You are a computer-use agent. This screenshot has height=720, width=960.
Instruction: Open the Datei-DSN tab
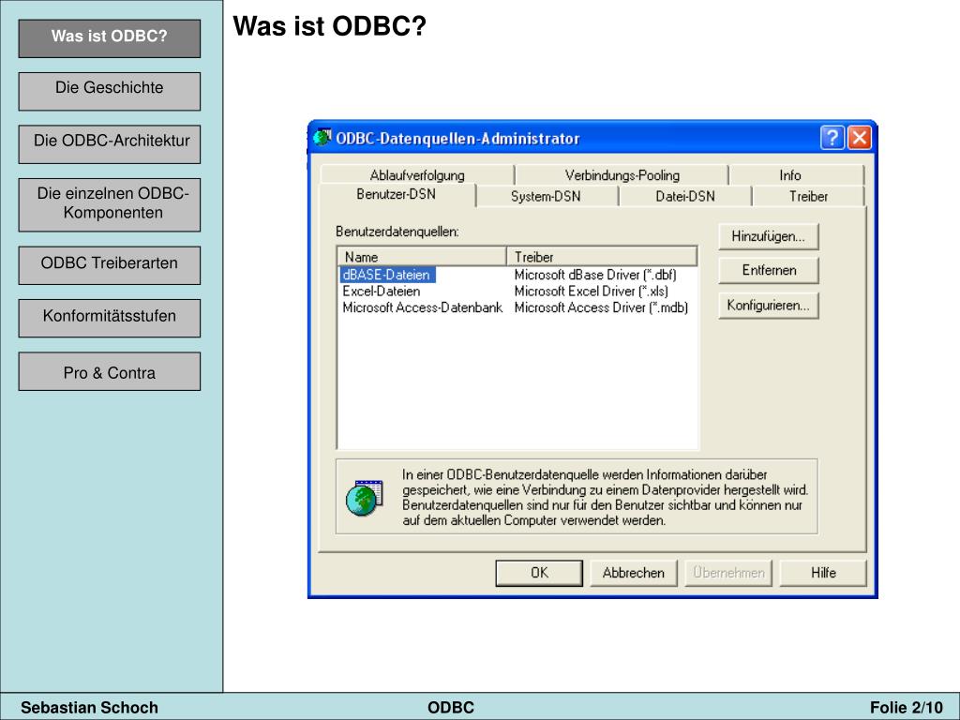pos(685,197)
